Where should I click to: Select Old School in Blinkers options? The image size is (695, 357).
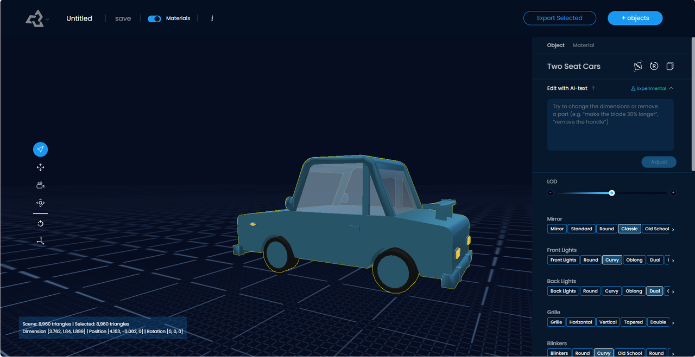pyautogui.click(x=630, y=353)
